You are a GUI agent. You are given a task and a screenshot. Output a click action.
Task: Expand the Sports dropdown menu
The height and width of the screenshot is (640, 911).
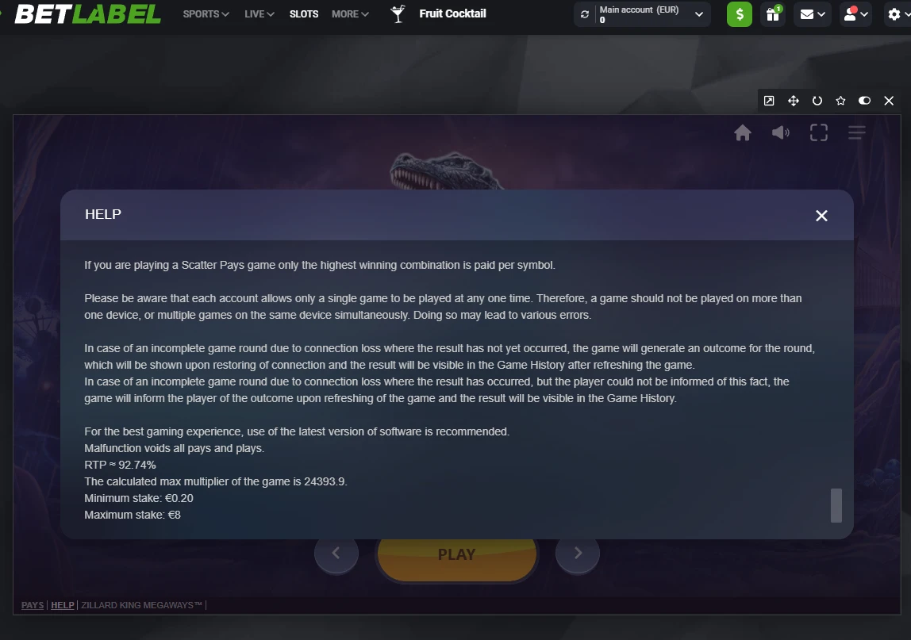(x=206, y=14)
